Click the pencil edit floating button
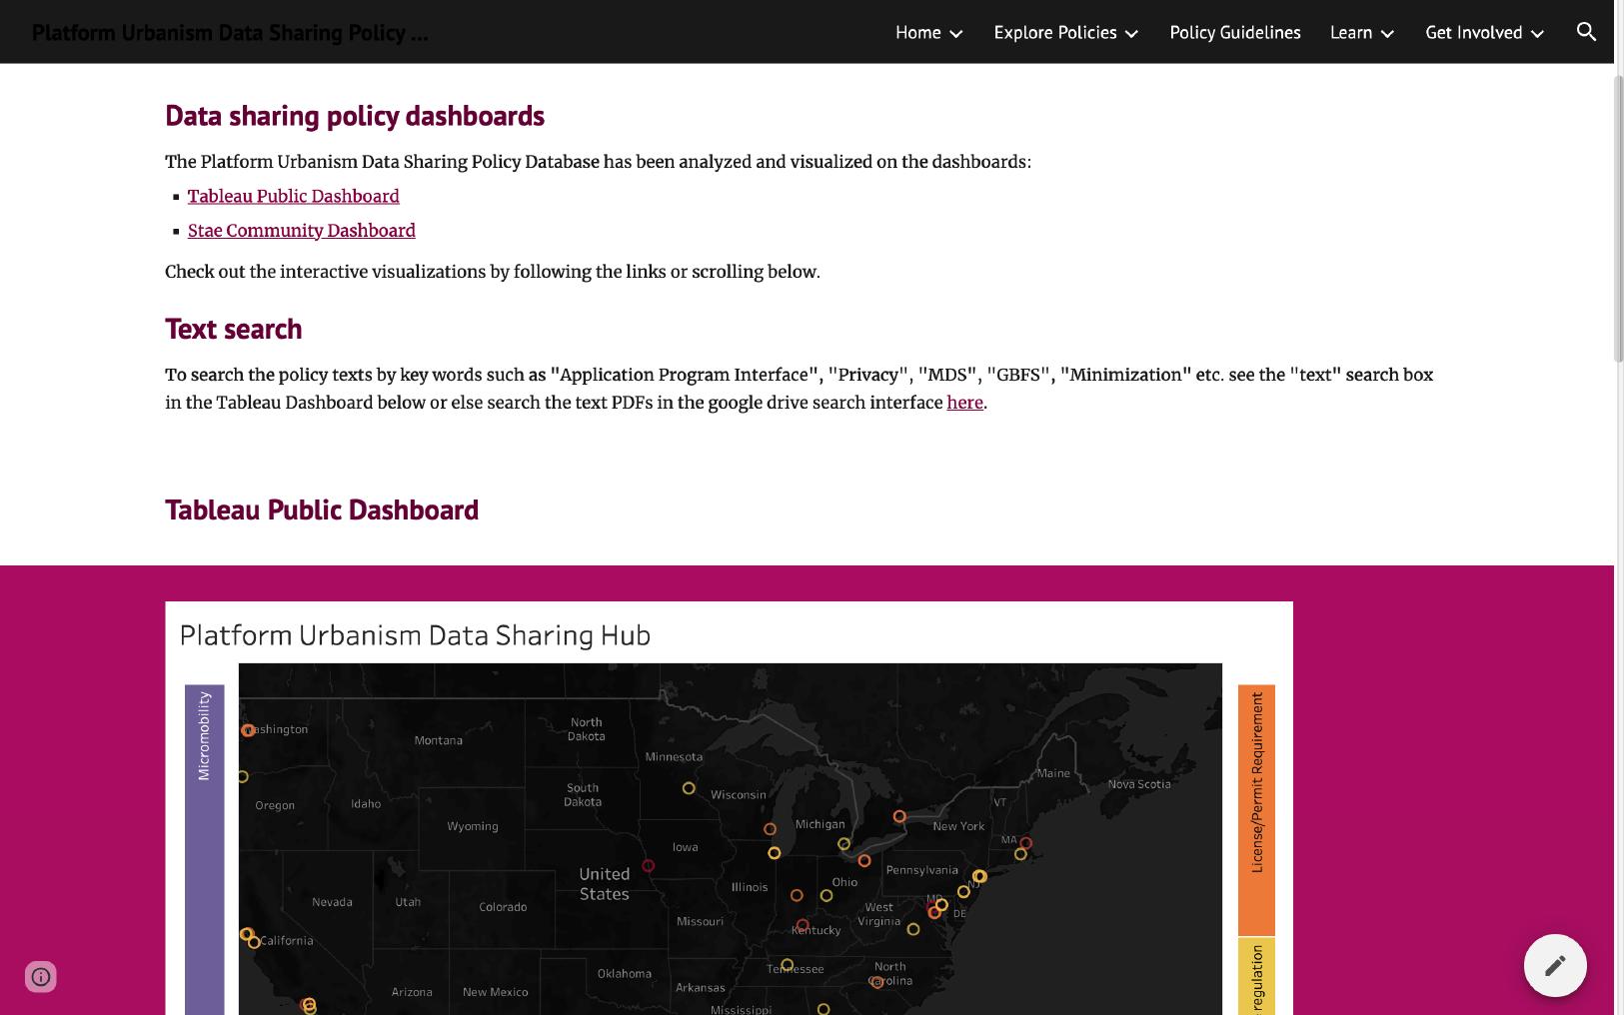The height and width of the screenshot is (1015, 1624). pyautogui.click(x=1555, y=965)
